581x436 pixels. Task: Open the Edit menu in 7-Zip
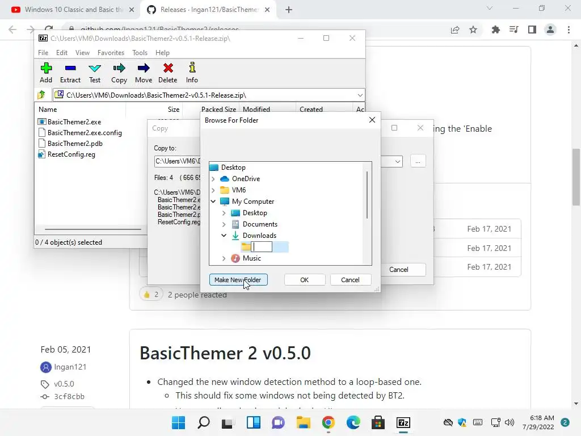click(61, 53)
